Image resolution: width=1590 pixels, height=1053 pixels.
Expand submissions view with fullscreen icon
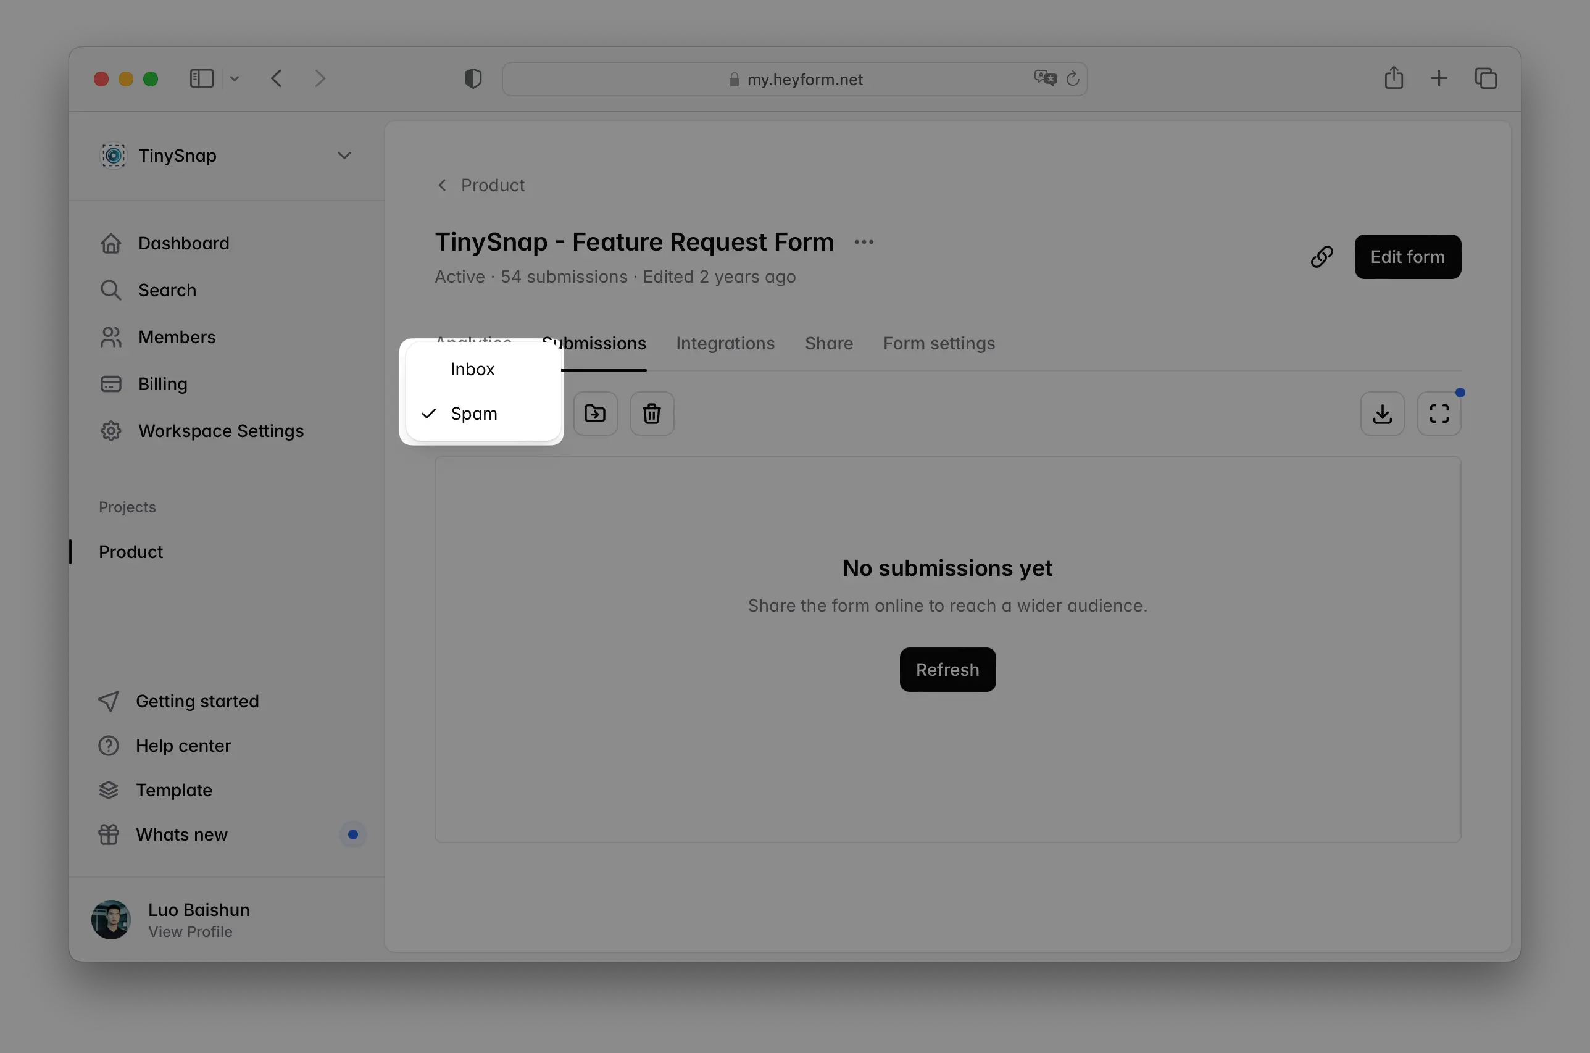coord(1439,414)
